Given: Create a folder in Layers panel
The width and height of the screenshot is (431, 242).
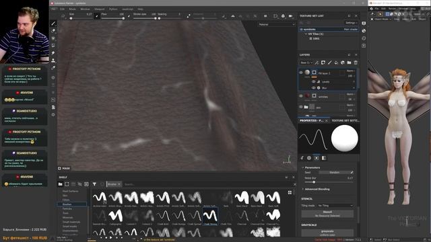Looking at the screenshot, I should [349, 63].
